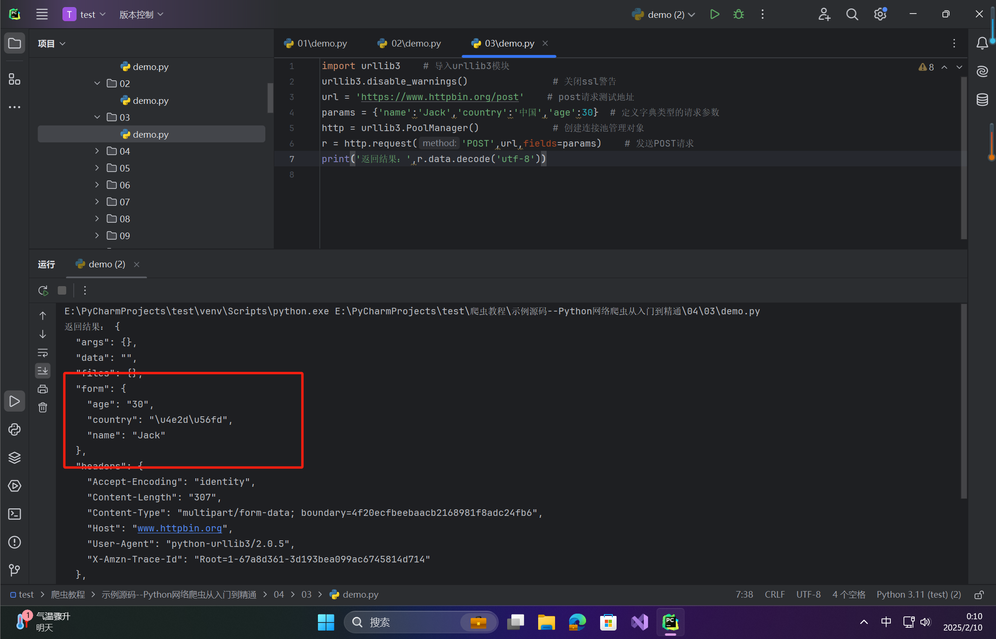Stop the running process
This screenshot has width=996, height=639.
(x=62, y=290)
